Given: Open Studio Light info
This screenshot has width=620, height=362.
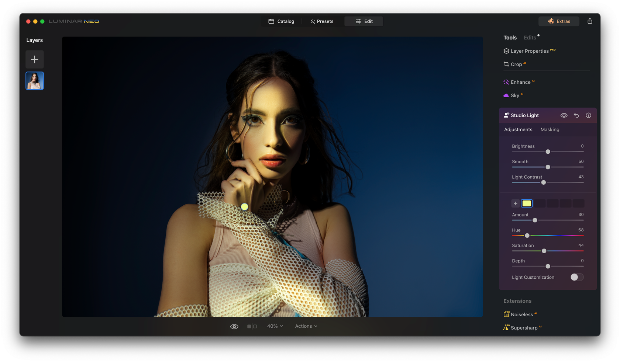Looking at the screenshot, I should point(588,115).
